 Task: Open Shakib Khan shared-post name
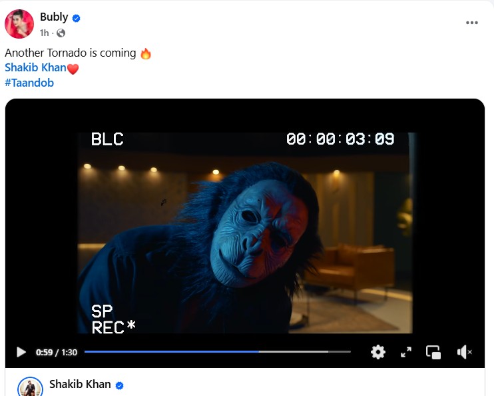click(x=80, y=384)
